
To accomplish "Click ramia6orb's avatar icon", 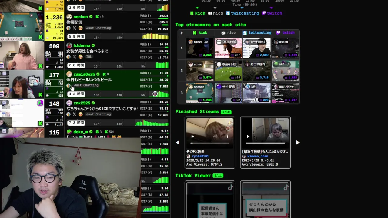I will click(69, 74).
